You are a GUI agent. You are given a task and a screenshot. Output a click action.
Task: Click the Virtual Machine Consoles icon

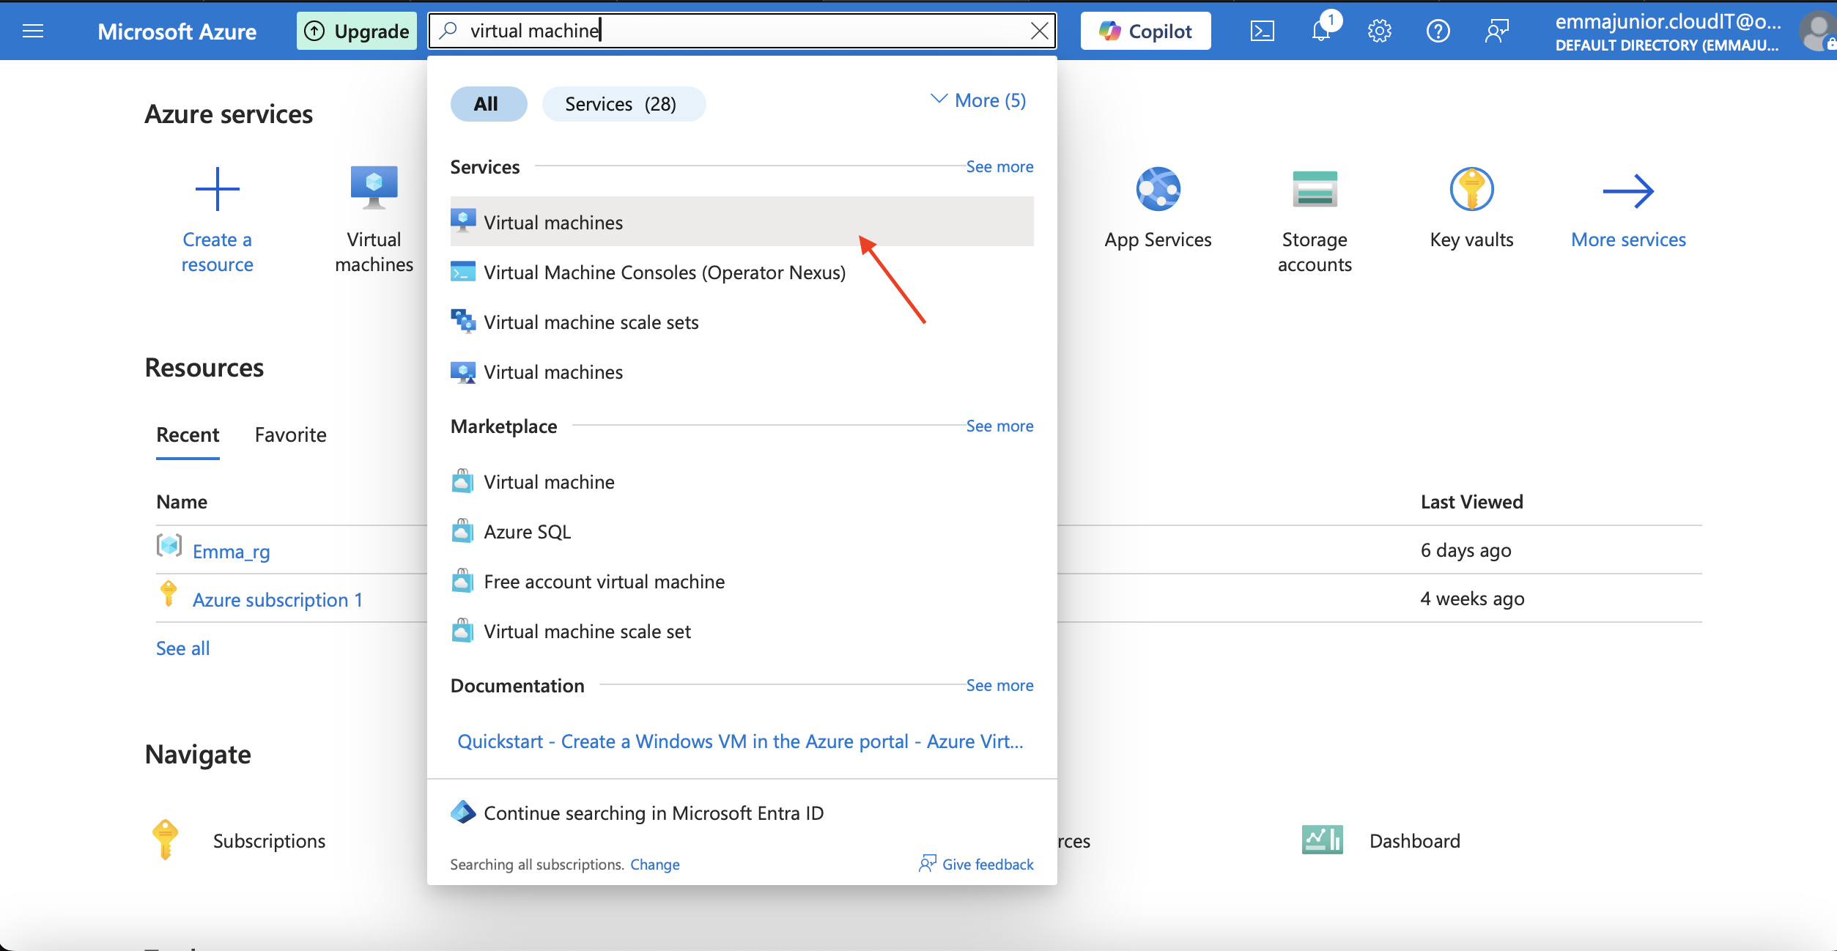click(463, 271)
